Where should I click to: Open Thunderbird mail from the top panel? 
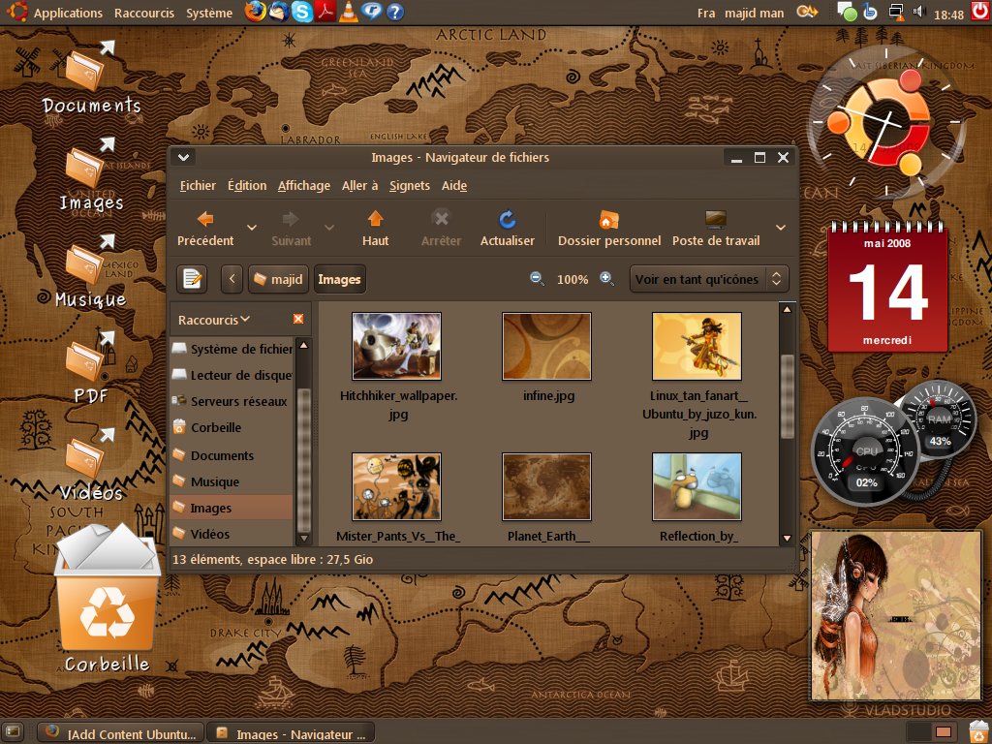[279, 12]
